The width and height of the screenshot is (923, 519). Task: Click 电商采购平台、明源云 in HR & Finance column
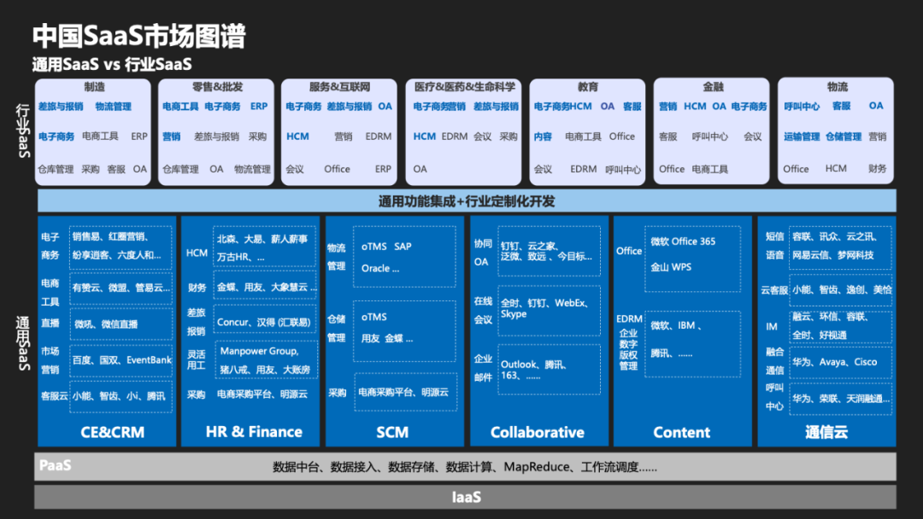(x=262, y=394)
